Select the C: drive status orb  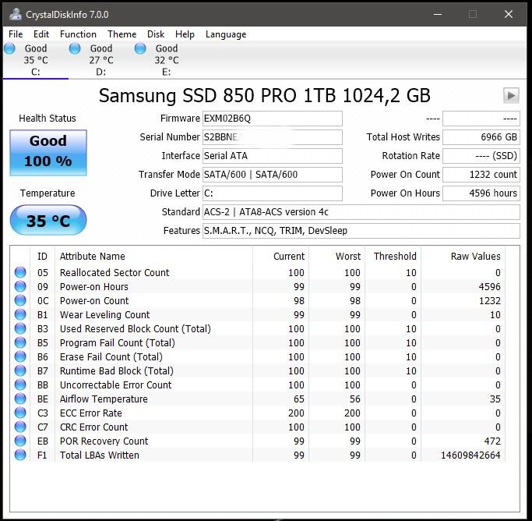pos(9,48)
